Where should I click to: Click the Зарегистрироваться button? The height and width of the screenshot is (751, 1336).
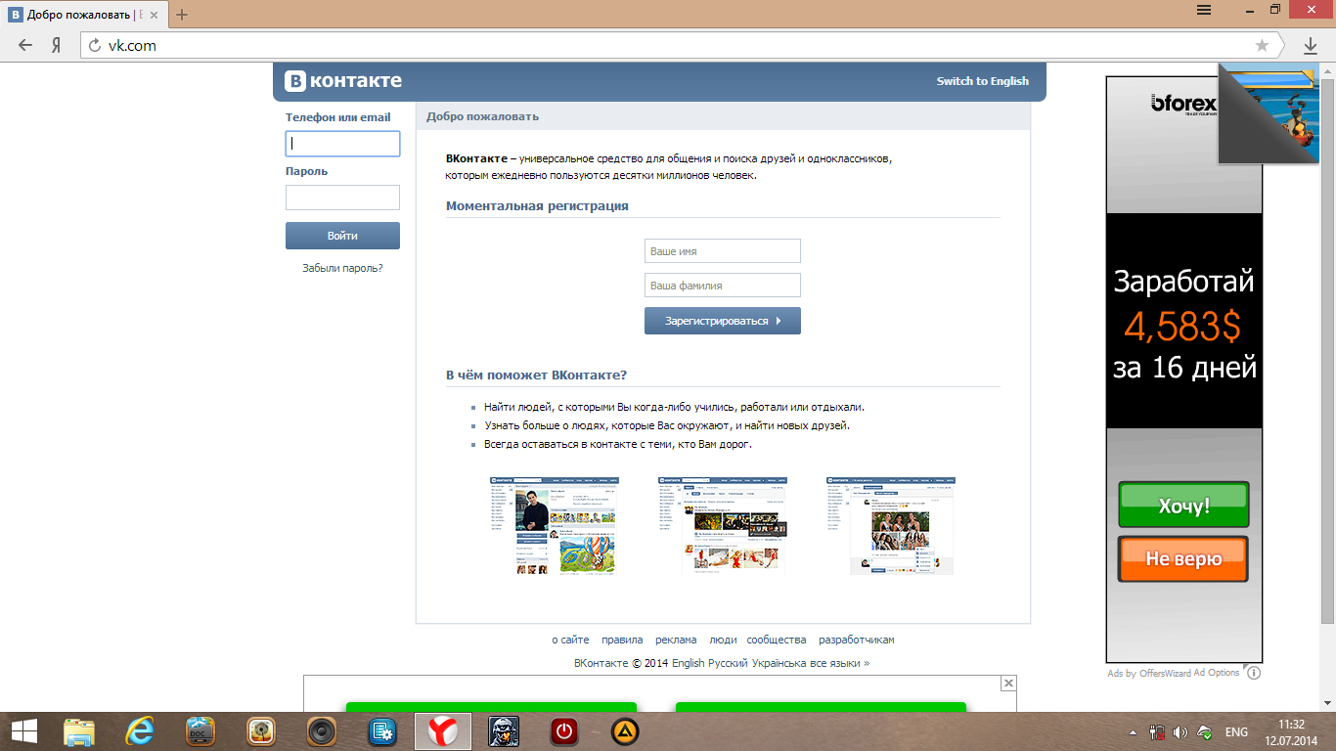pyautogui.click(x=723, y=321)
